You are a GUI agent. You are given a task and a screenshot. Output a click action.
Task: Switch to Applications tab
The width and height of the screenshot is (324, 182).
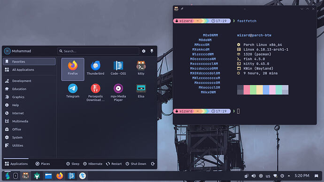16,164
